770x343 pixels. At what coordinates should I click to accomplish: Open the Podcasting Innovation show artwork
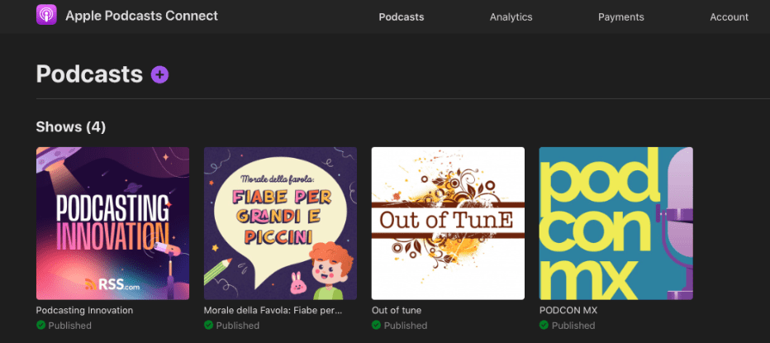[112, 223]
